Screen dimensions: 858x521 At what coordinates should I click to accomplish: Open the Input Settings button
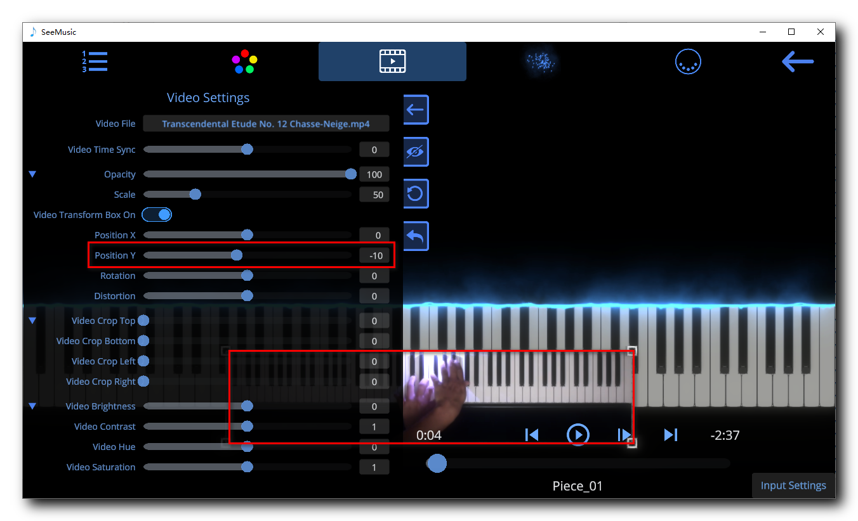793,486
